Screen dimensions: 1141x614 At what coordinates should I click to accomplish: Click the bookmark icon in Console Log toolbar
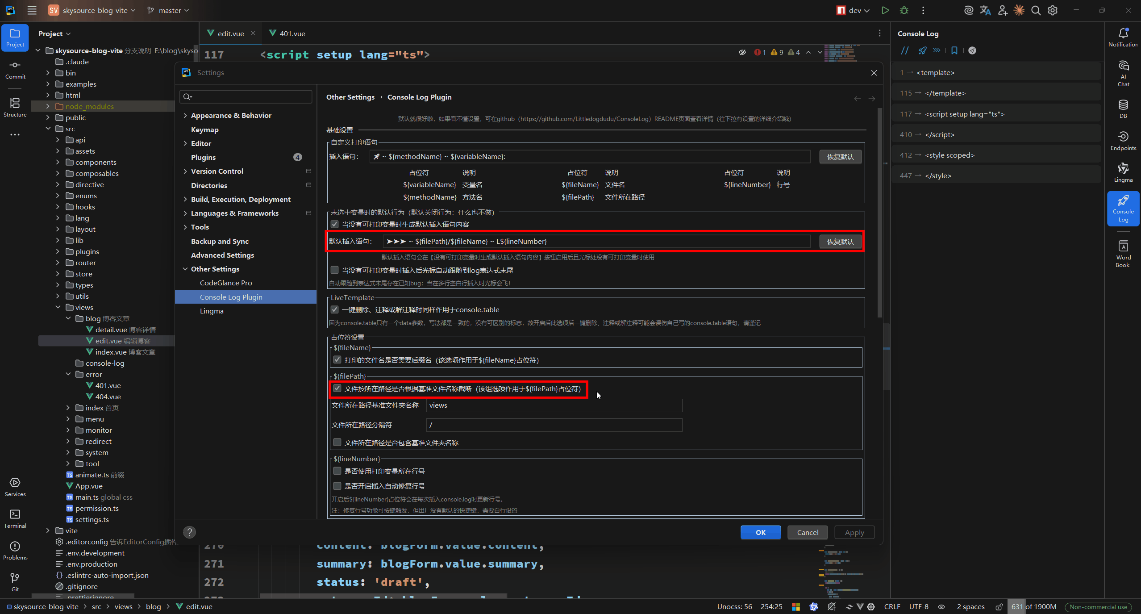coord(954,50)
